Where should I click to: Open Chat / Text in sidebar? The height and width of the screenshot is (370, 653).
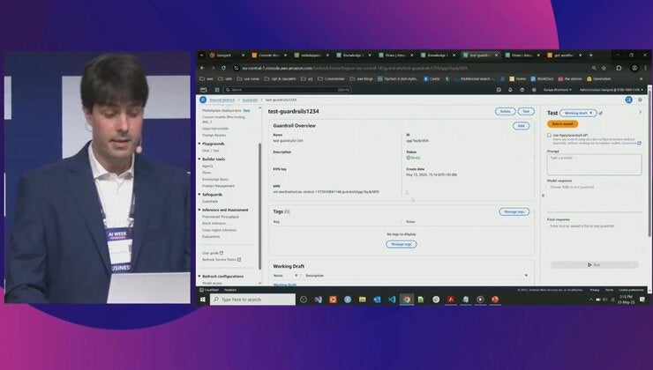[210, 151]
